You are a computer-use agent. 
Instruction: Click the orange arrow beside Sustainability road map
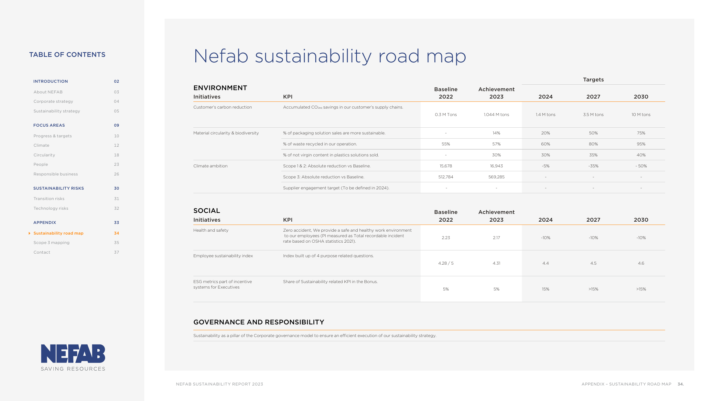pyautogui.click(x=29, y=233)
